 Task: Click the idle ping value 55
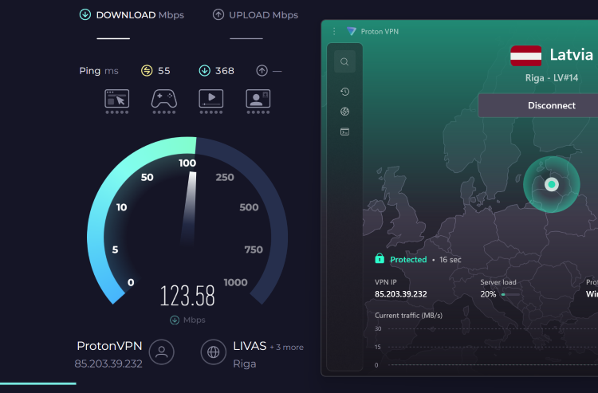tap(164, 71)
